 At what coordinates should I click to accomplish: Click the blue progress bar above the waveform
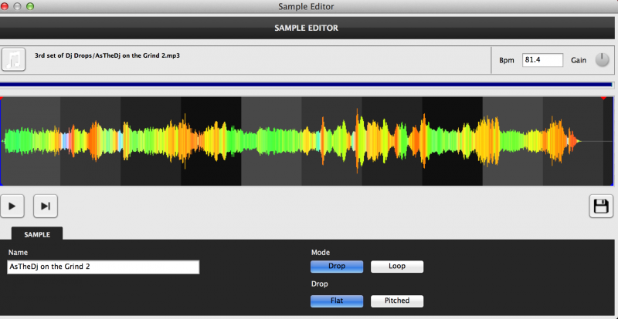pyautogui.click(x=307, y=85)
